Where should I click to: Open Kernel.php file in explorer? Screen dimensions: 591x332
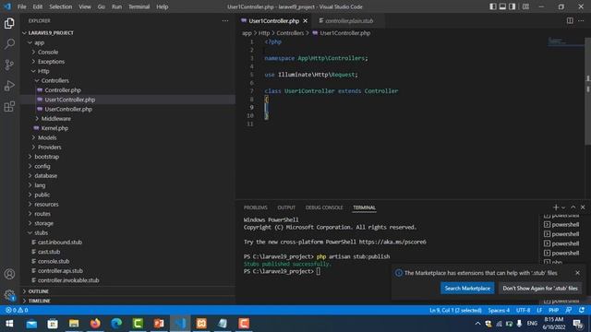[x=54, y=128]
